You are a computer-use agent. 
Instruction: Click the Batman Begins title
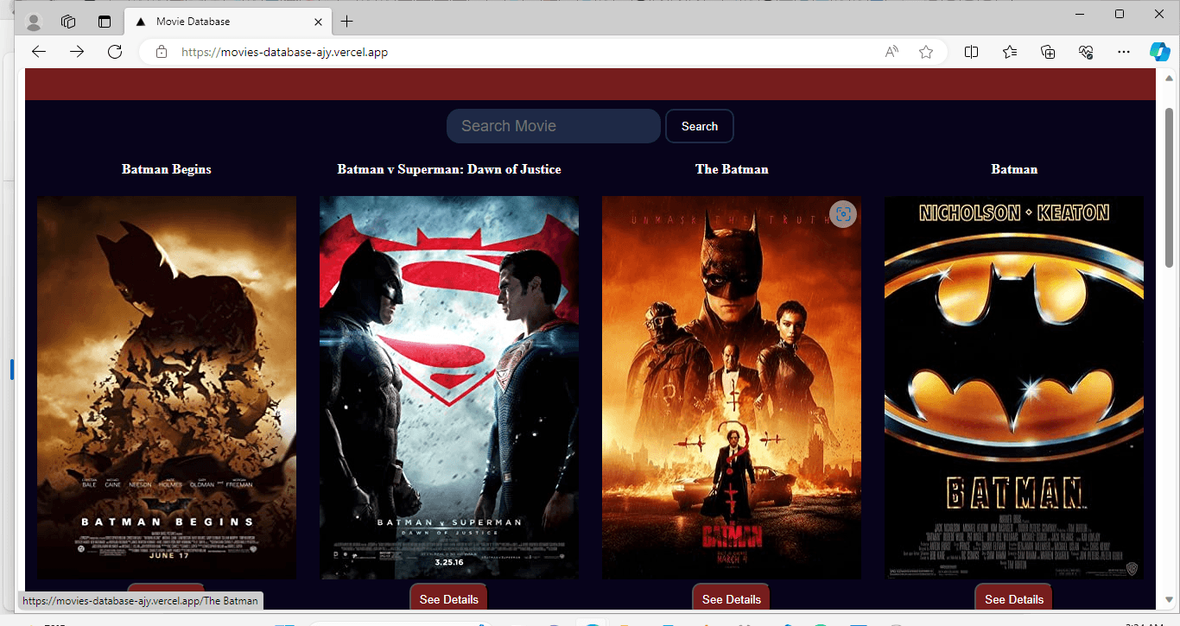pyautogui.click(x=167, y=169)
